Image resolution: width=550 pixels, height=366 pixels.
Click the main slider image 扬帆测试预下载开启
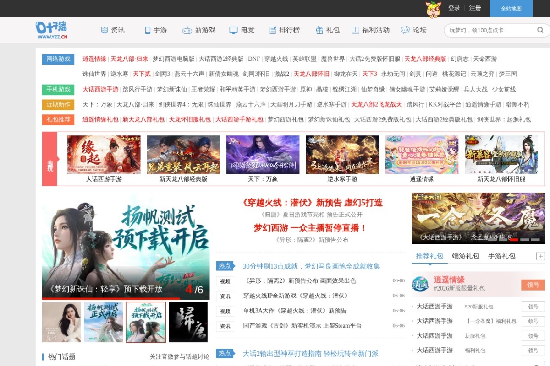click(126, 246)
